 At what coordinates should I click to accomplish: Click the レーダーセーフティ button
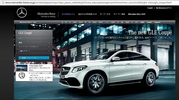coord(162,44)
